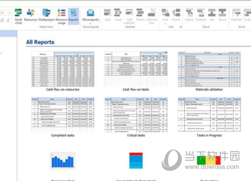This screenshot has width=251, height=181.
Task: Expand the Link group dialog launcher
Action: coord(181,27)
